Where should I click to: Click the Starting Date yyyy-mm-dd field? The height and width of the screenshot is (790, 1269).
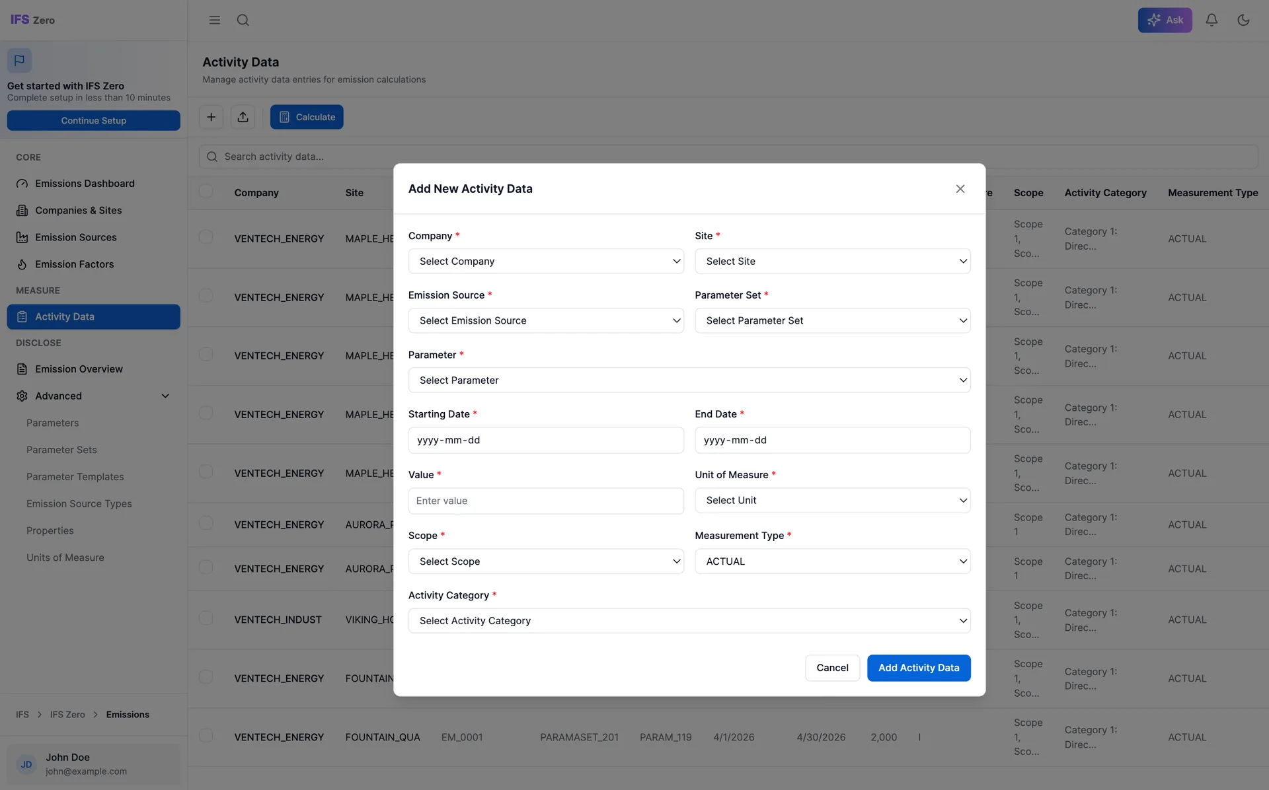pyautogui.click(x=546, y=440)
